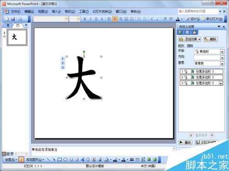Click the 设计(S) design button
229x171 pixels.
click(x=193, y=19)
